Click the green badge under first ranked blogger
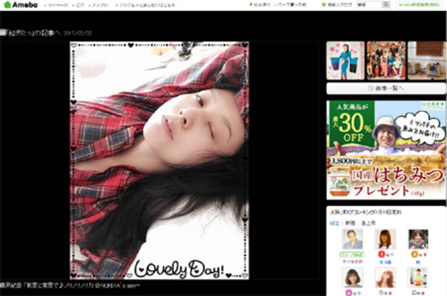 point(352,254)
